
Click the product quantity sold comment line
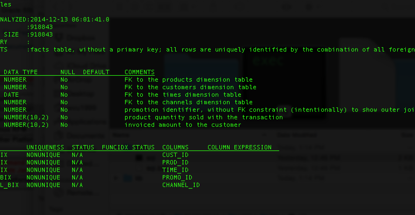tap(203, 117)
